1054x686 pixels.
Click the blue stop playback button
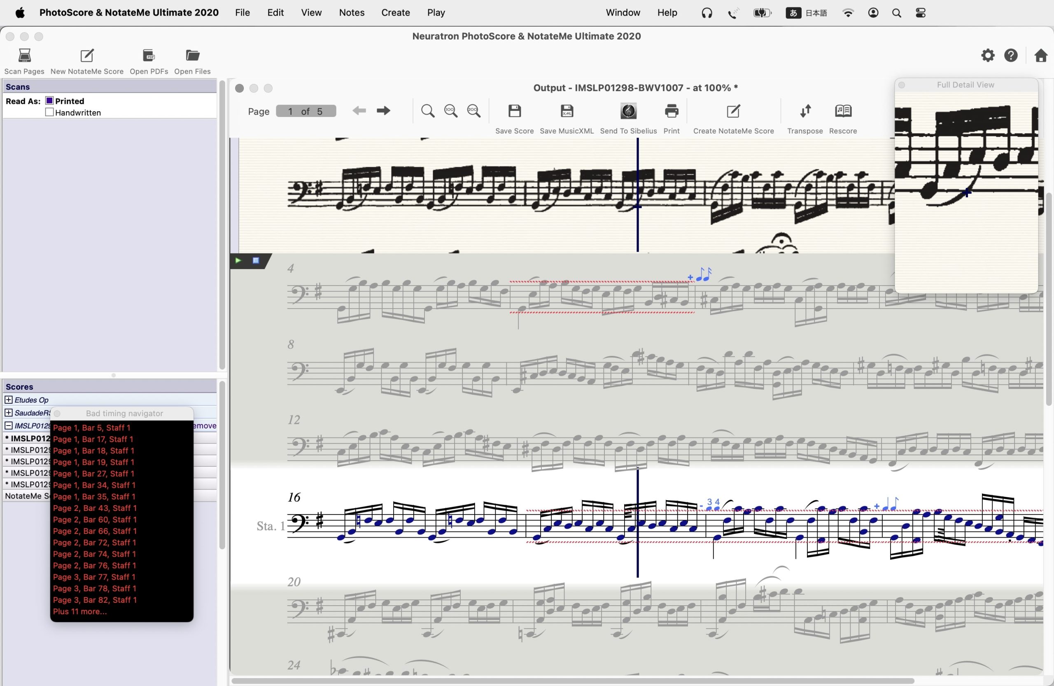pyautogui.click(x=256, y=260)
